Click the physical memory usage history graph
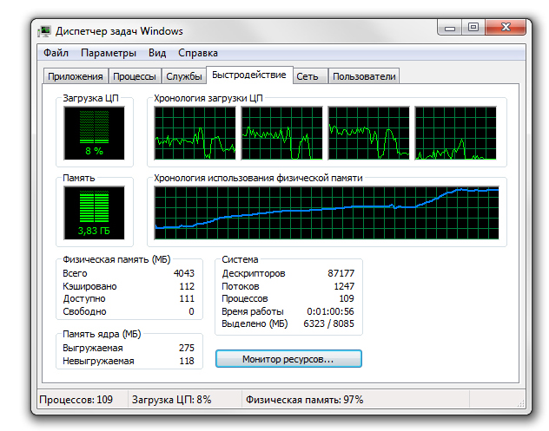Image resolution: width=549 pixels, height=431 pixels. 327,212
